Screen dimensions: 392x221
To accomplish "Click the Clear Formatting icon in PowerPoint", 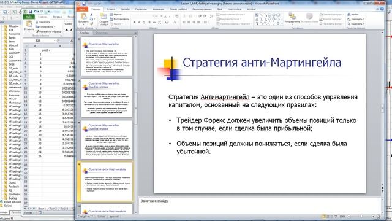I will [x=177, y=16].
